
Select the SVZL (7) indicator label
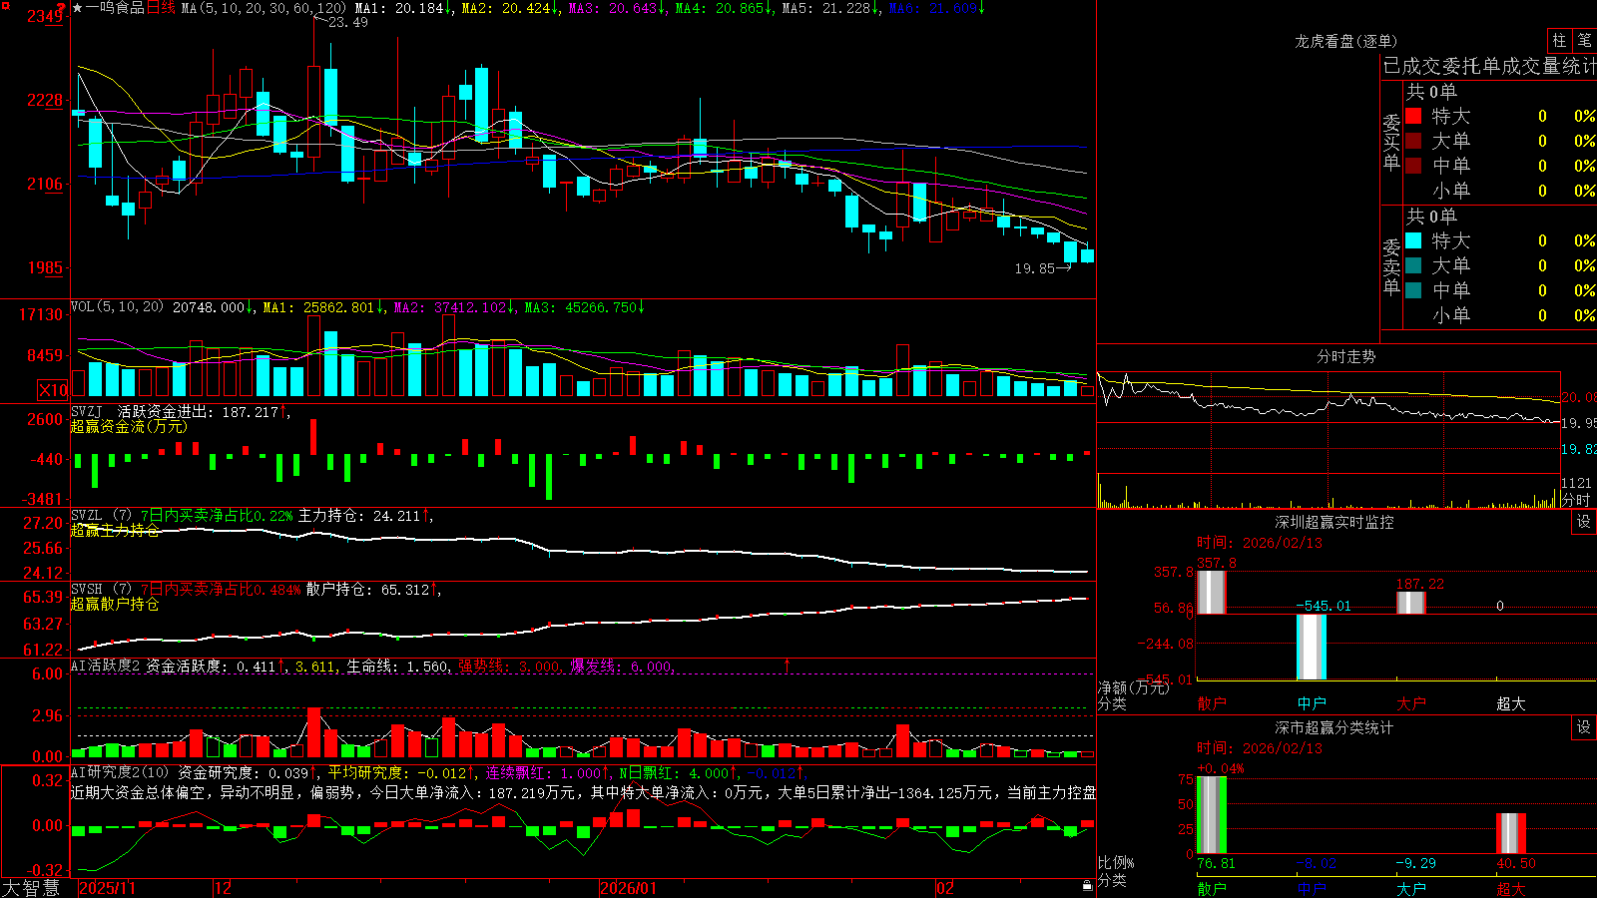(x=101, y=516)
